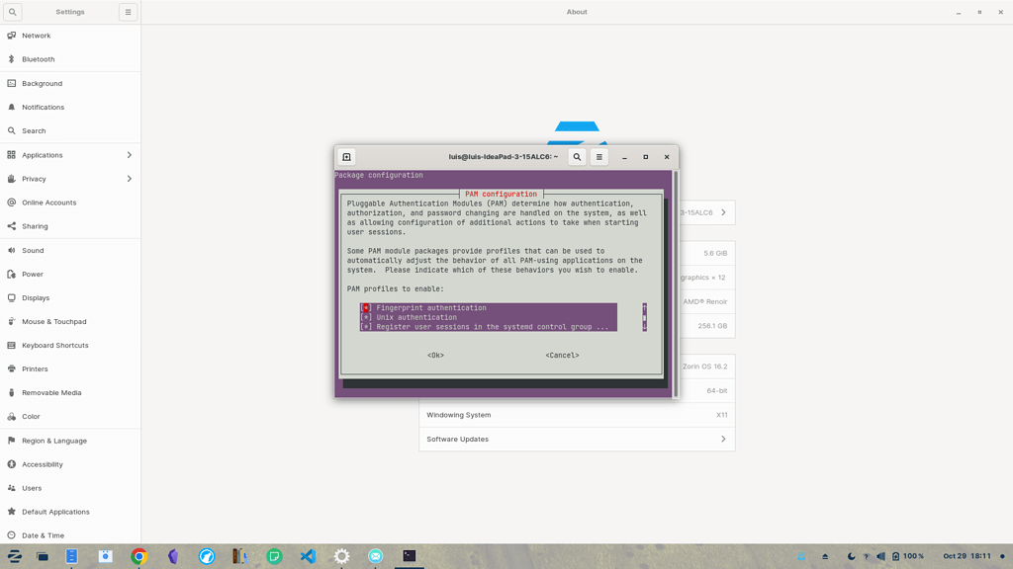Select Cancel in the PAM configuration dialog

561,355
